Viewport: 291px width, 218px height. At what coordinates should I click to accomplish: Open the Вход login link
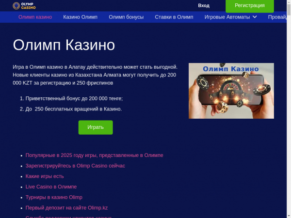(204, 5)
